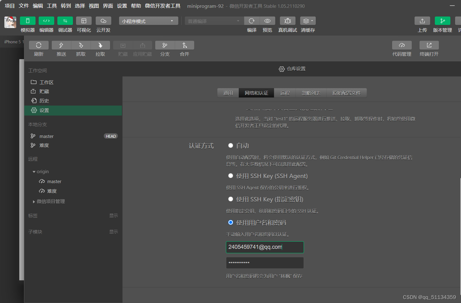Open the 工作区 workspace item

[x=73, y=82]
